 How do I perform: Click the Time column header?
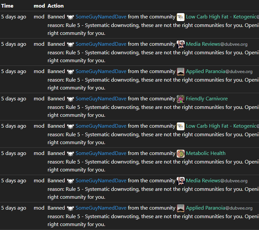[x=7, y=6]
